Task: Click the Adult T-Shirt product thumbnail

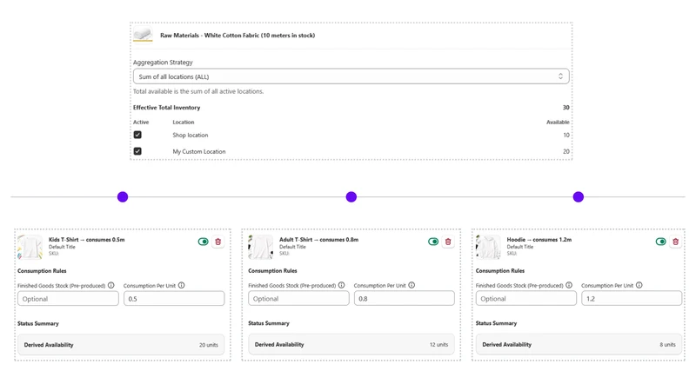Action: (260, 247)
